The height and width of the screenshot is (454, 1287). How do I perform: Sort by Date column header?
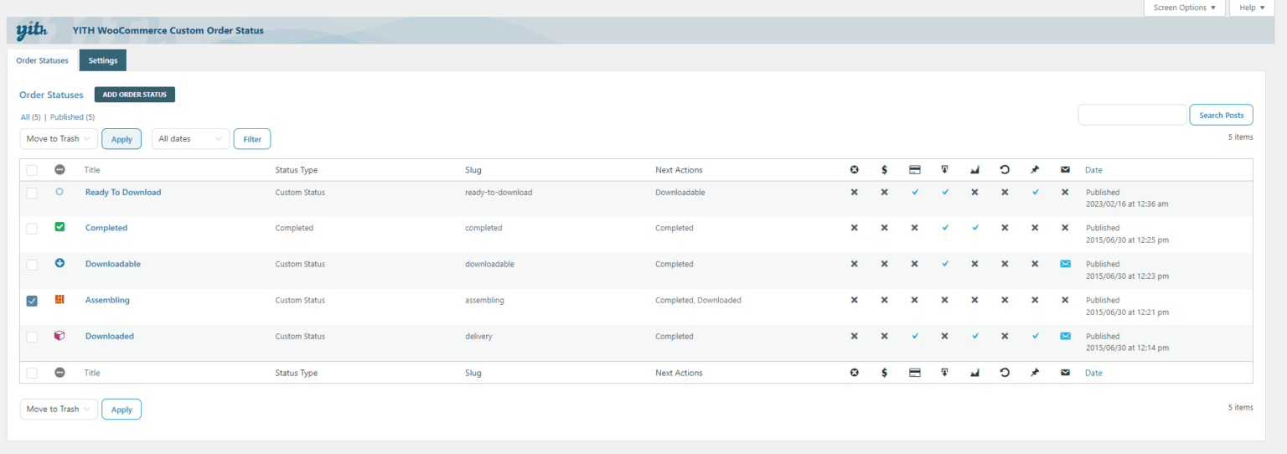coord(1093,170)
